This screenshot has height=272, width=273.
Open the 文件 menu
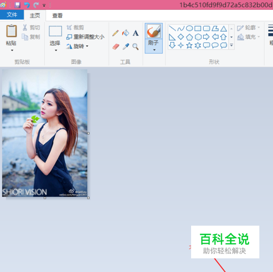point(12,15)
